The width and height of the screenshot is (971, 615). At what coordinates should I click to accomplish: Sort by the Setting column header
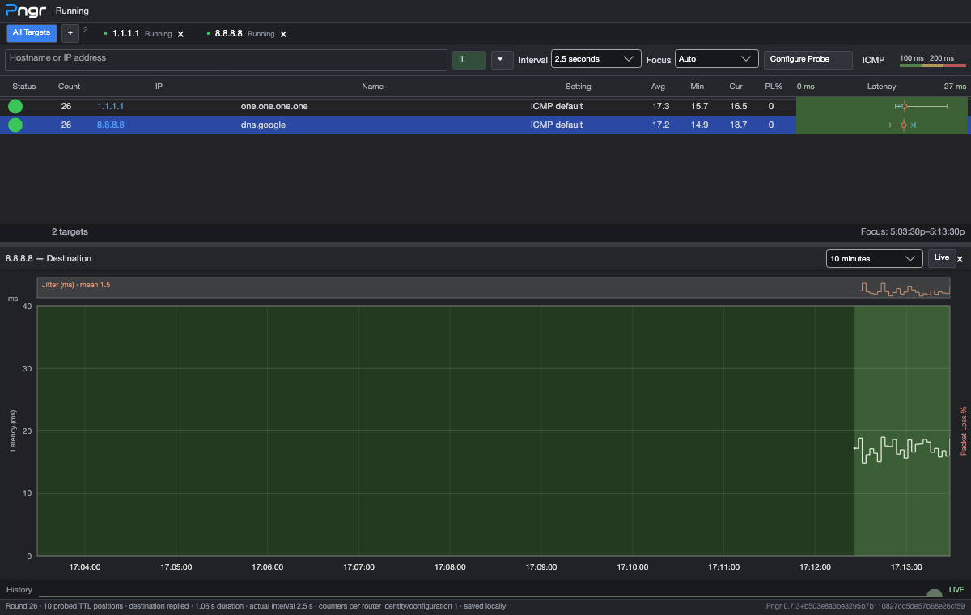(x=579, y=87)
